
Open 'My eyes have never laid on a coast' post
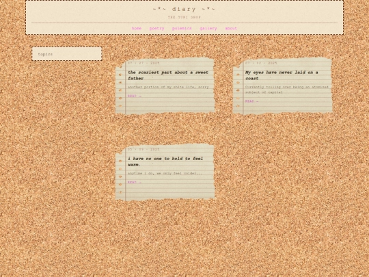click(x=282, y=75)
